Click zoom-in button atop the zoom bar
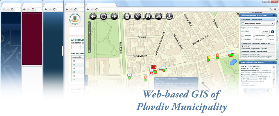This screenshot has height=116, width=279. pos(89,23)
